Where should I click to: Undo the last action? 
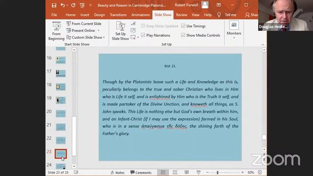point(63,5)
